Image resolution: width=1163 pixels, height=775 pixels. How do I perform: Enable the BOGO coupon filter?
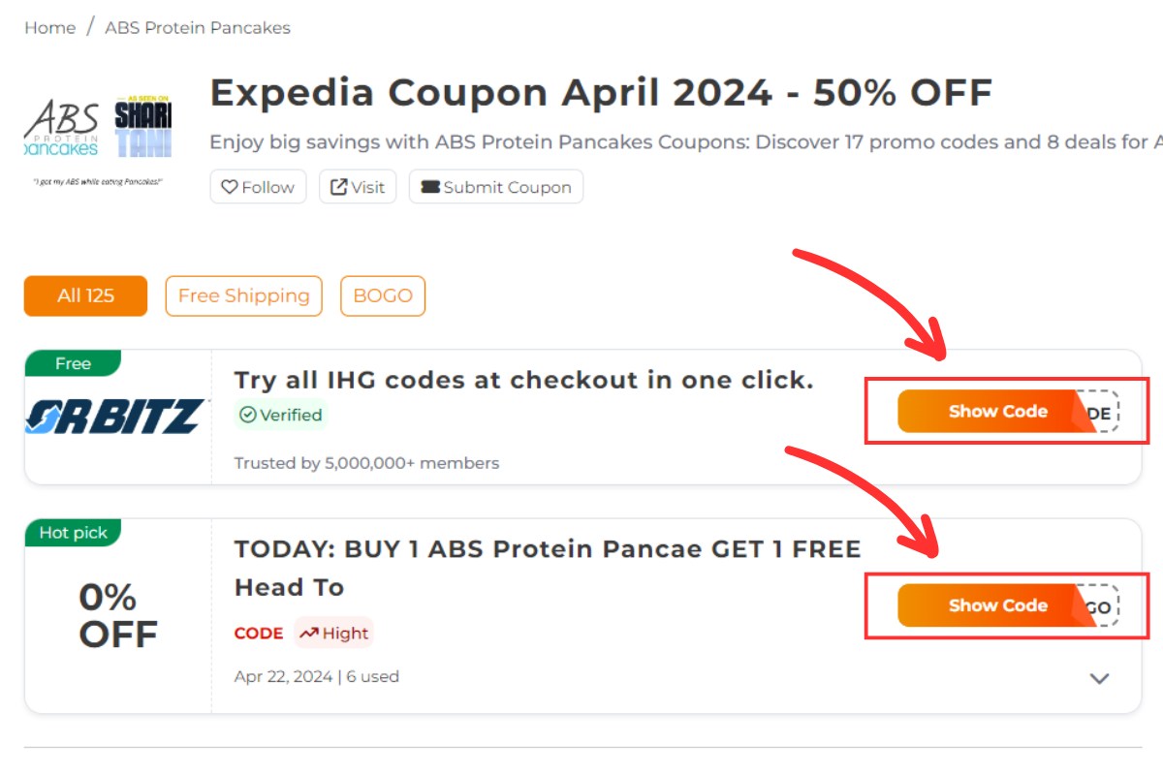coord(383,295)
